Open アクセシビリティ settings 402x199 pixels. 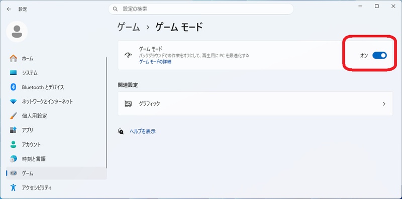[x=56, y=188]
